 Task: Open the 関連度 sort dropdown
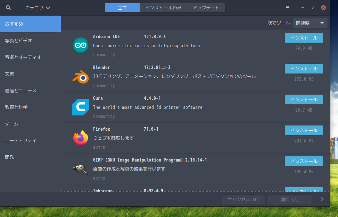(310, 23)
